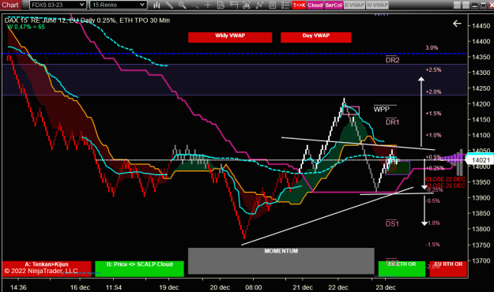Toggle the D VWAP toolbar button

354,5
